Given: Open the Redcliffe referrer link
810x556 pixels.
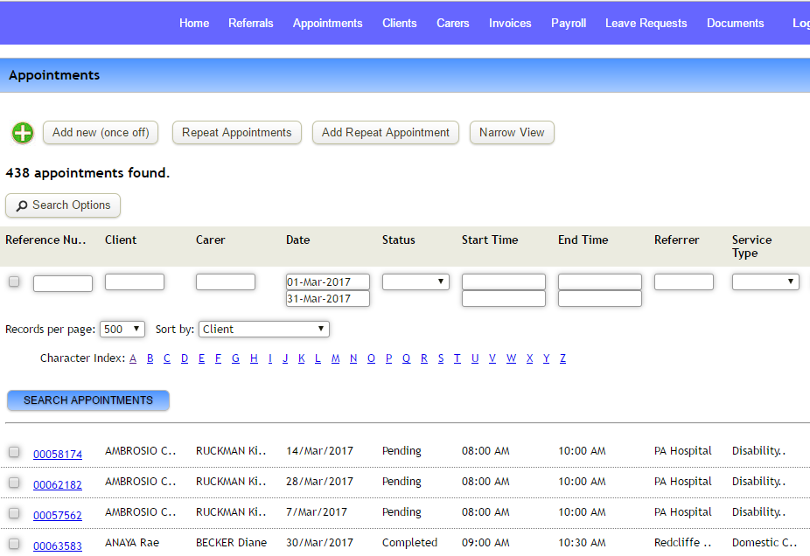Looking at the screenshot, I should pyautogui.click(x=681, y=542).
